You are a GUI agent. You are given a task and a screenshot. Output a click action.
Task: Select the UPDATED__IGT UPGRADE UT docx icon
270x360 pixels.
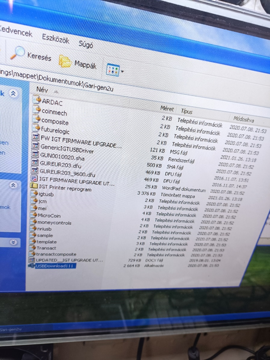31,260
